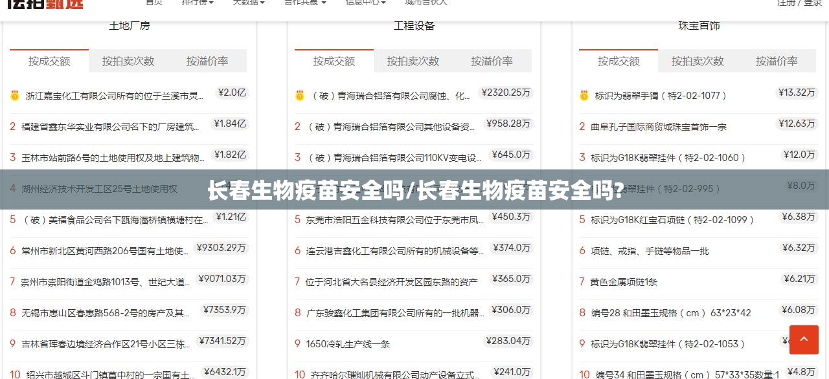This screenshot has height=379, width=829.
Task: Open 曲阜孔子国际商贸城珠宝首饰 listing
Action: 659,127
